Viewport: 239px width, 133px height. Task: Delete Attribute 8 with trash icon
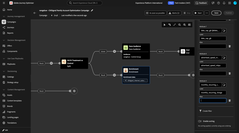point(230,74)
